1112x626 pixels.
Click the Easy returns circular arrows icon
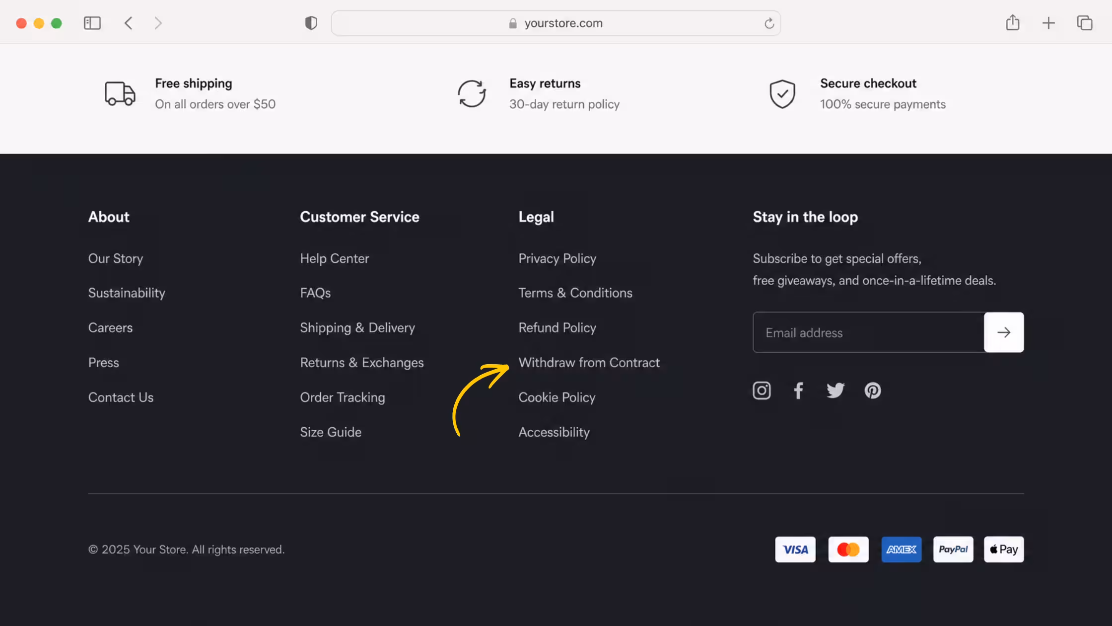(x=471, y=93)
